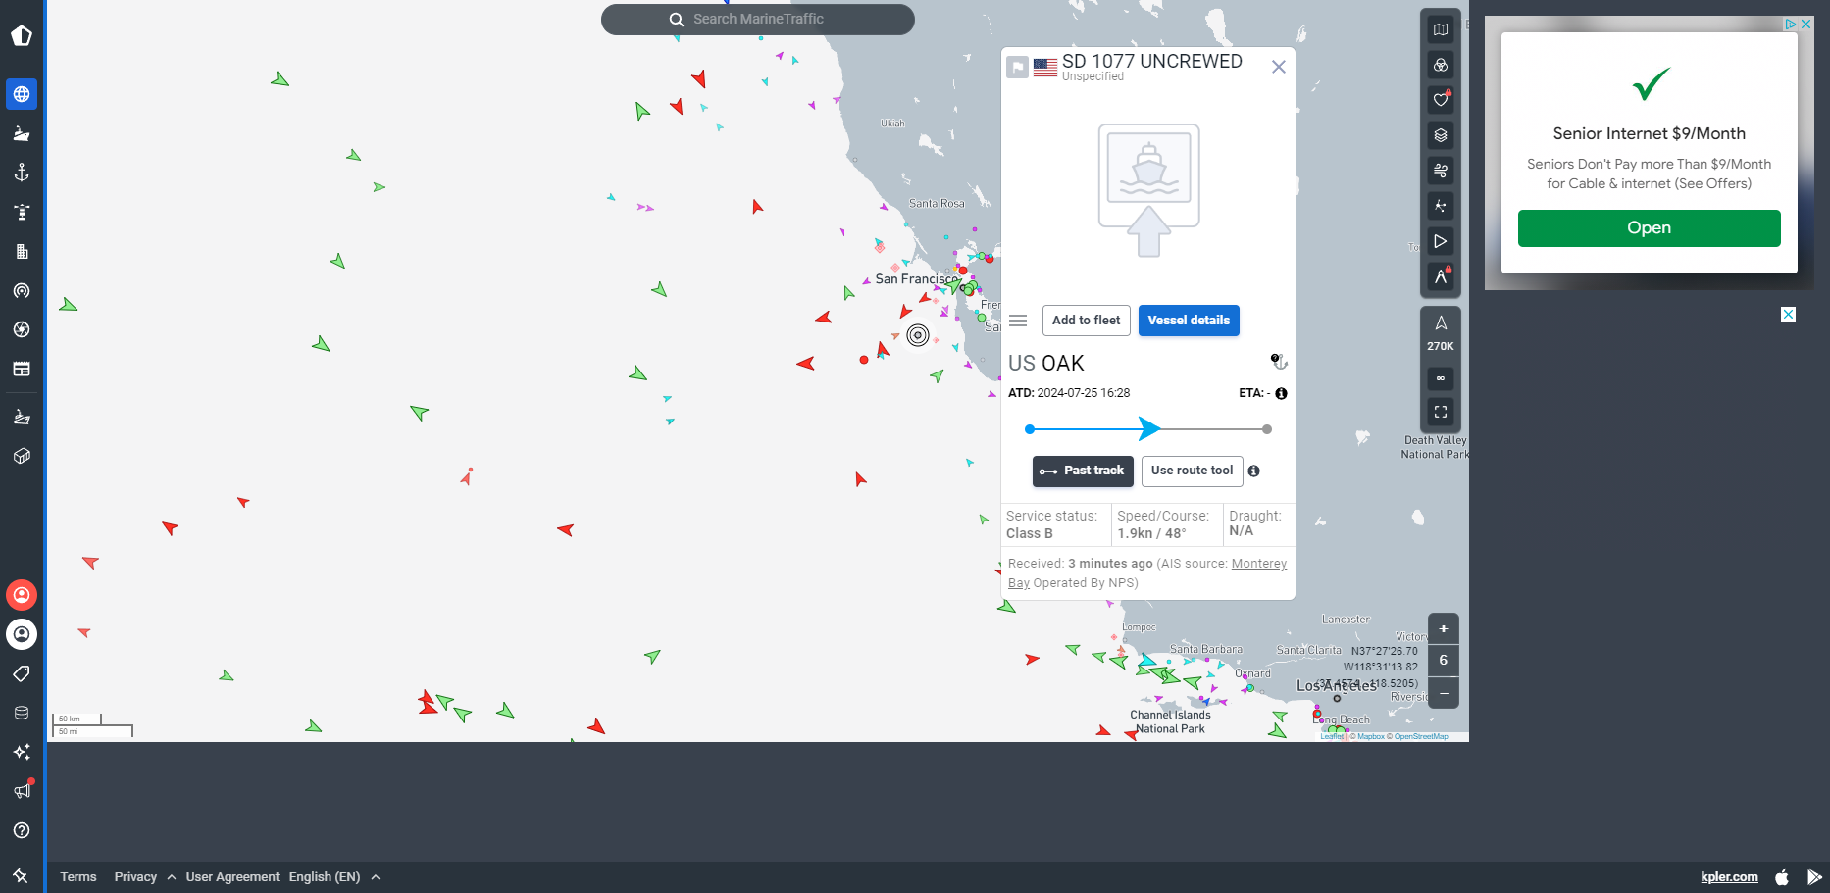Open My Fleets heart icon
Image resolution: width=1830 pixels, height=893 pixels.
[1441, 100]
